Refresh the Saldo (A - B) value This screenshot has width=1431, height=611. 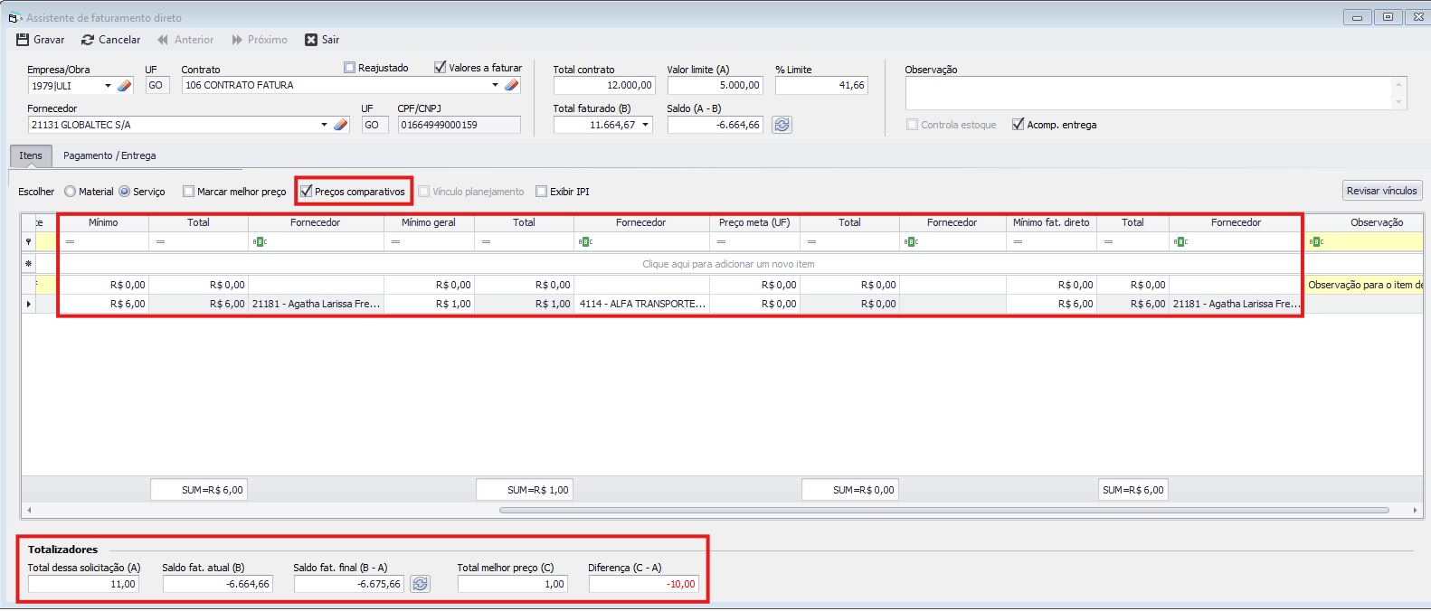tap(782, 125)
